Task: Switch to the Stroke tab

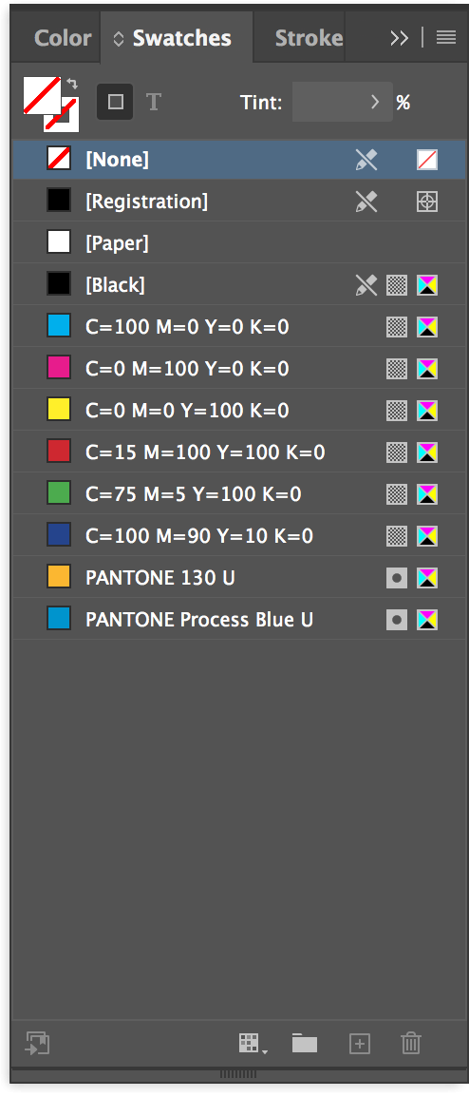Action: click(309, 38)
